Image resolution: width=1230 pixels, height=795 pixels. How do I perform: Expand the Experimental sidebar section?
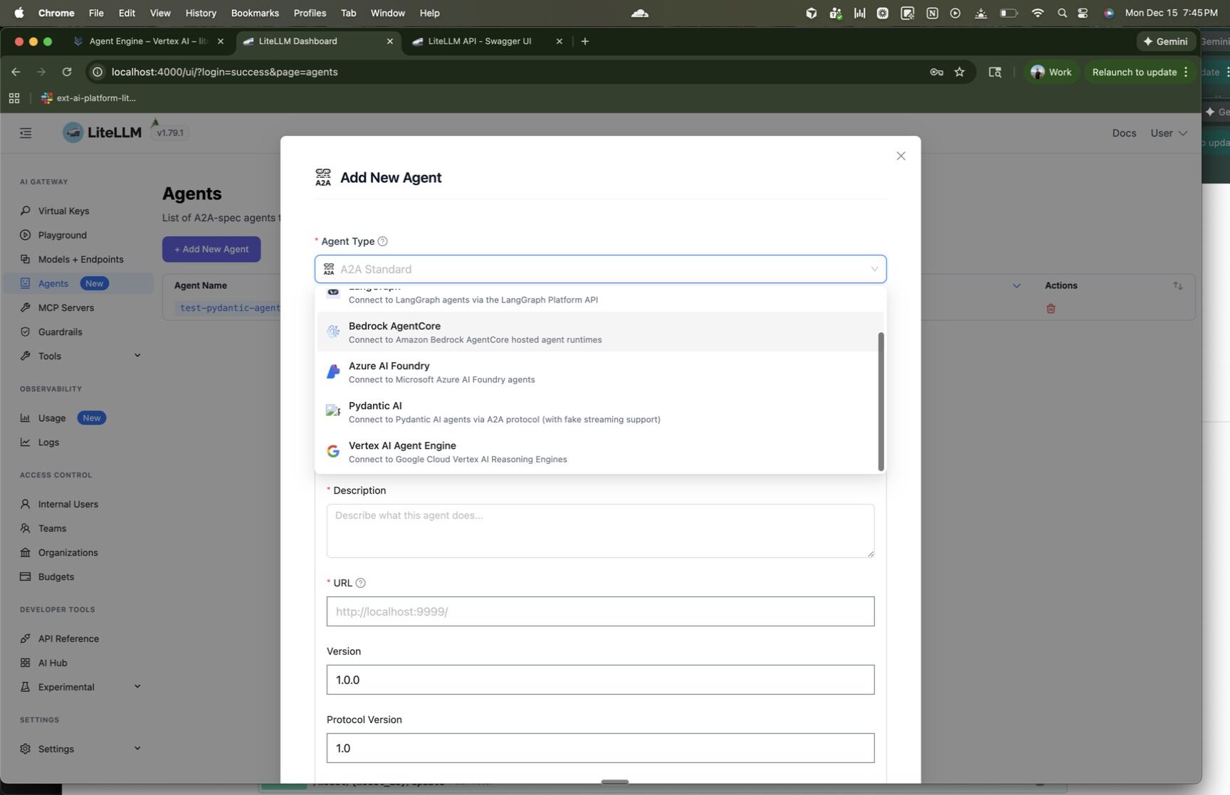[x=137, y=686]
